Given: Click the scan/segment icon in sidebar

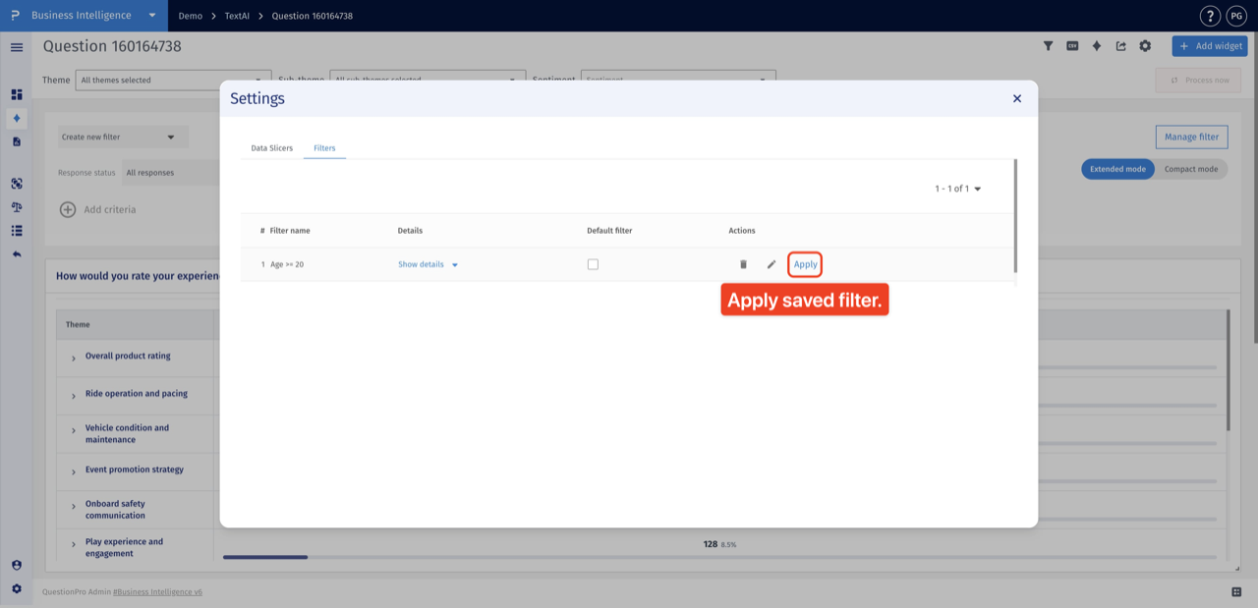Looking at the screenshot, I should pos(17,184).
